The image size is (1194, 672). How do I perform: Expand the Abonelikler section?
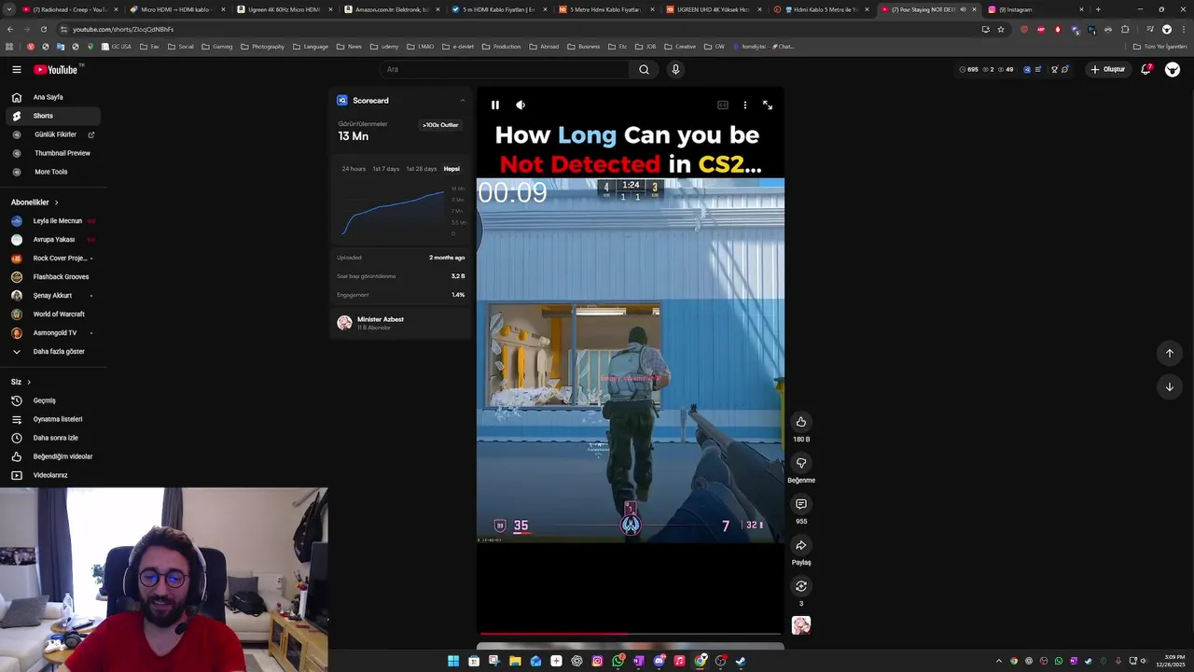[35, 203]
